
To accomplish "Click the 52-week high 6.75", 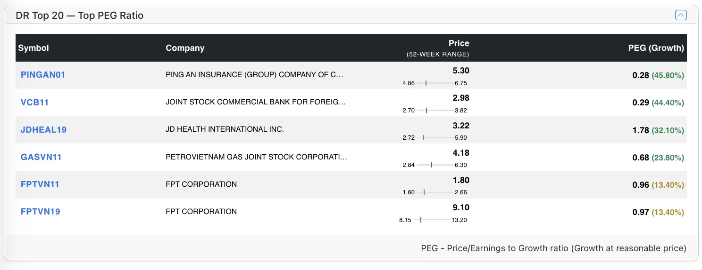I will pyautogui.click(x=461, y=83).
